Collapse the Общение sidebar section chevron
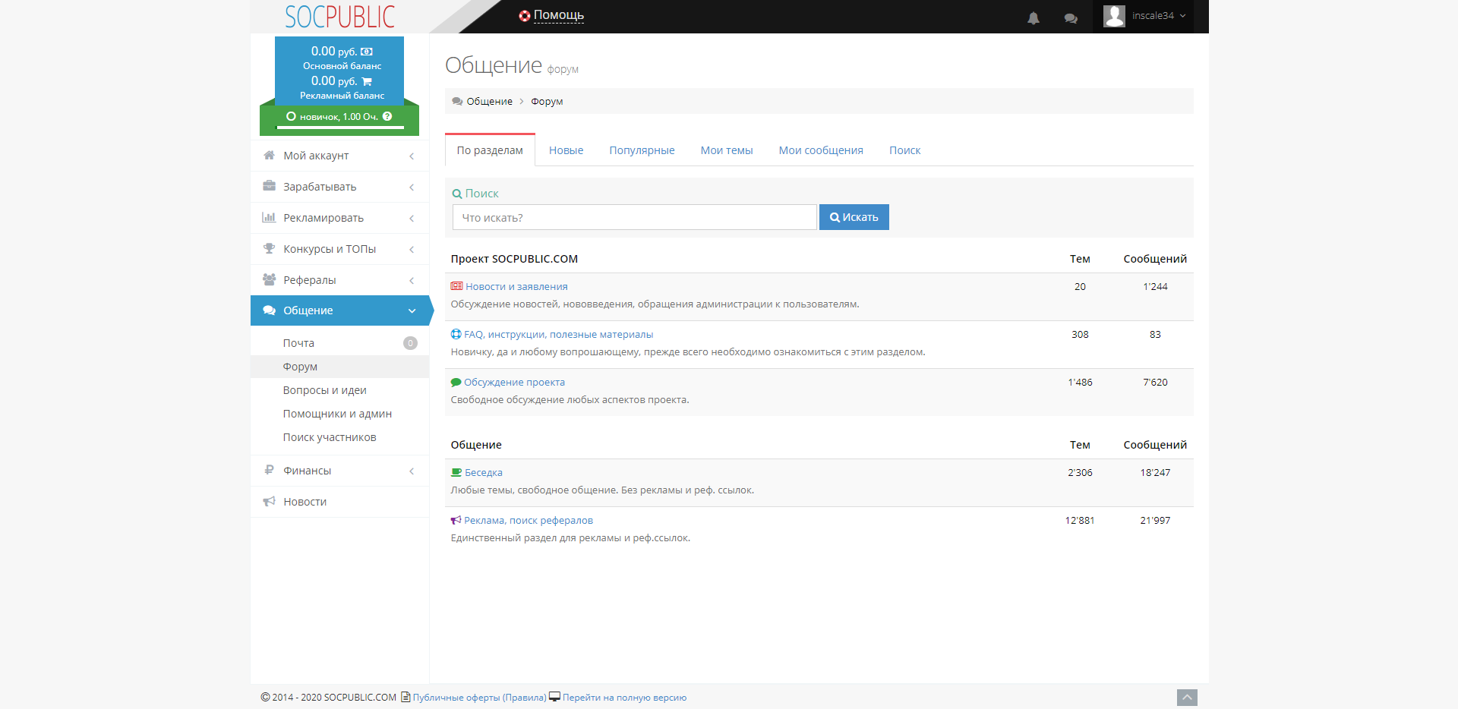The image size is (1458, 709). [412, 310]
